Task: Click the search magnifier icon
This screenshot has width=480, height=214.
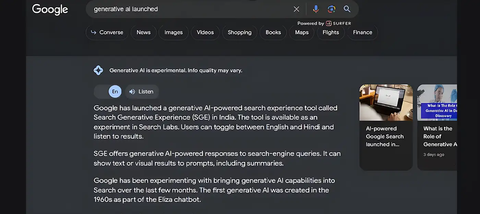Action: click(x=347, y=9)
